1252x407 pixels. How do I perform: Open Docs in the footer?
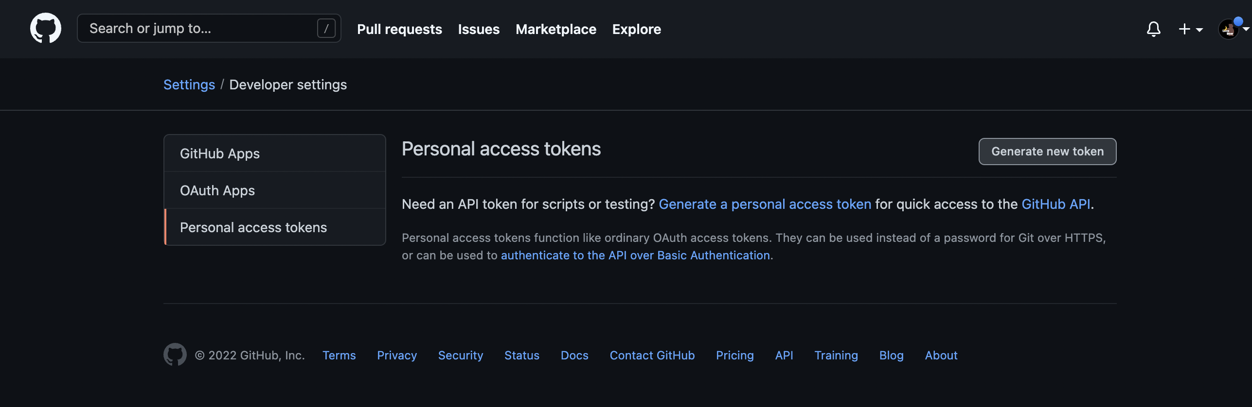coord(574,356)
